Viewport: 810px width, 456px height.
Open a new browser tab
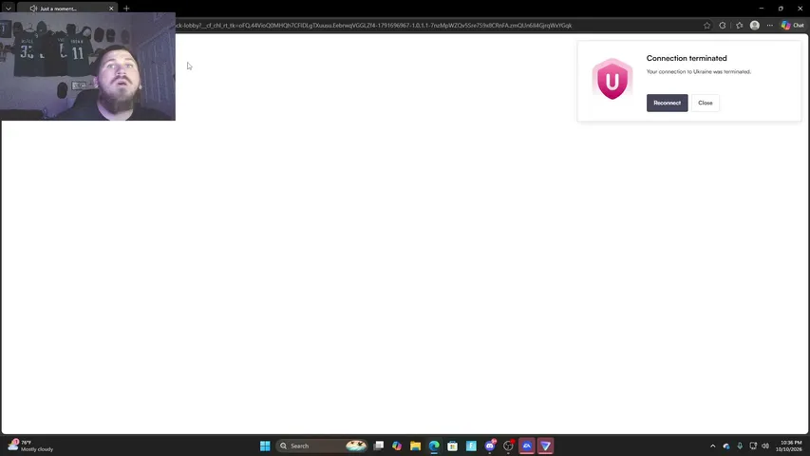click(x=126, y=9)
